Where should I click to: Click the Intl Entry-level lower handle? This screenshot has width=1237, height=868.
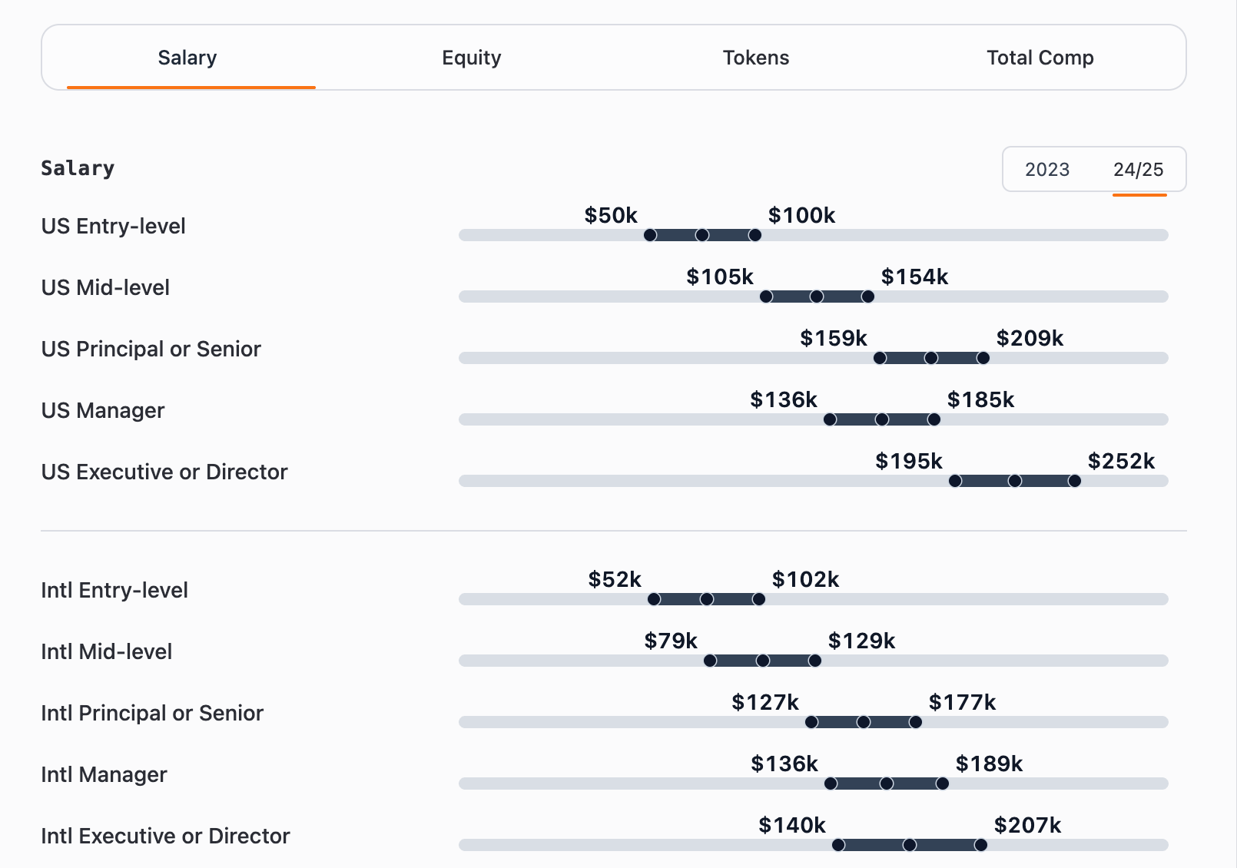(x=654, y=598)
